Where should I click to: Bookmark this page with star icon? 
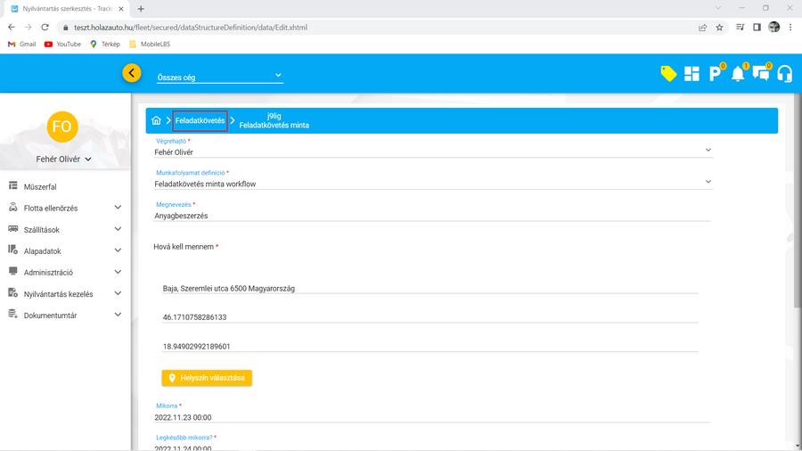tap(719, 28)
